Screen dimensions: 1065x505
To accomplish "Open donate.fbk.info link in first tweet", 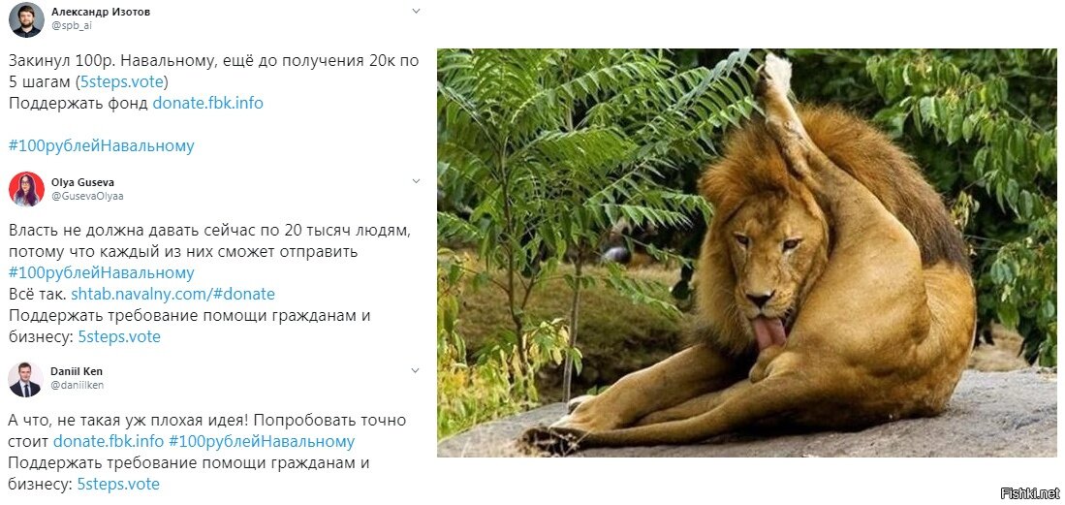I will tap(207, 104).
